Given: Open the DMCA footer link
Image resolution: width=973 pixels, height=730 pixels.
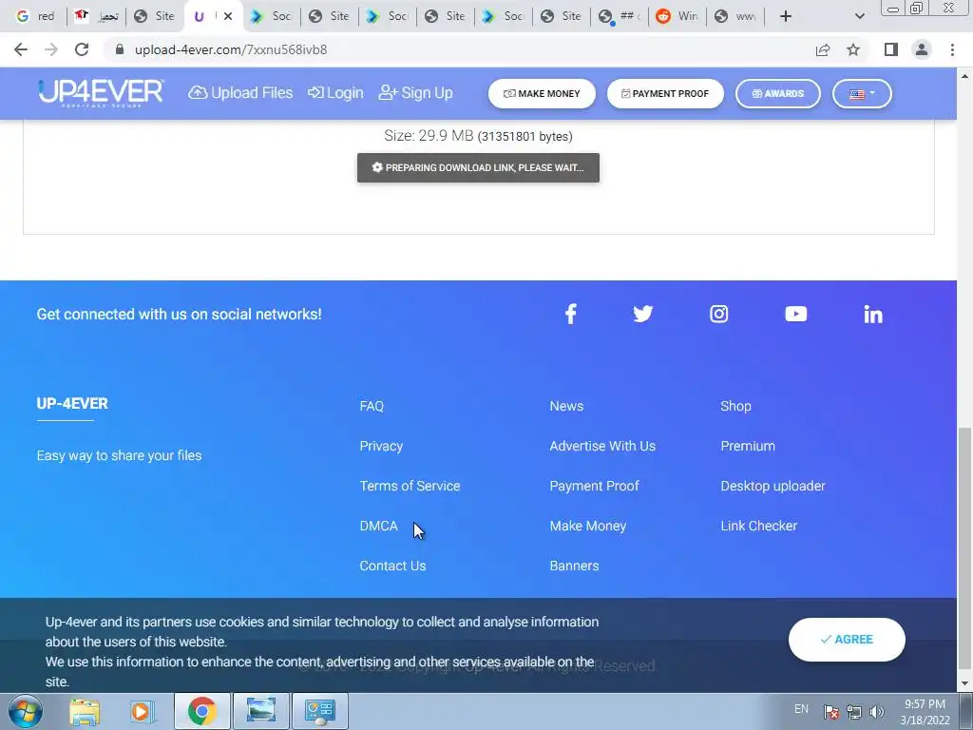Looking at the screenshot, I should pos(378,526).
